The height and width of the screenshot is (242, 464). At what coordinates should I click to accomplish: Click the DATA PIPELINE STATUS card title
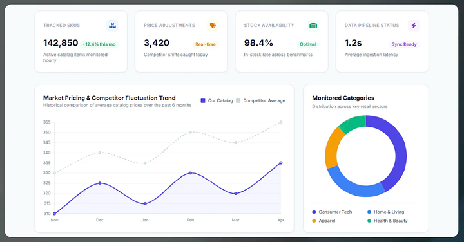point(372,25)
